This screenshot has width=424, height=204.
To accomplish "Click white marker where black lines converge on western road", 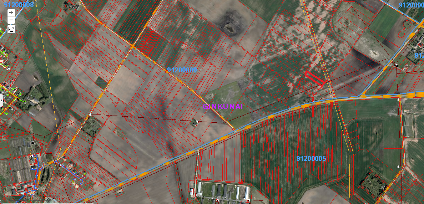I will coord(90,115).
